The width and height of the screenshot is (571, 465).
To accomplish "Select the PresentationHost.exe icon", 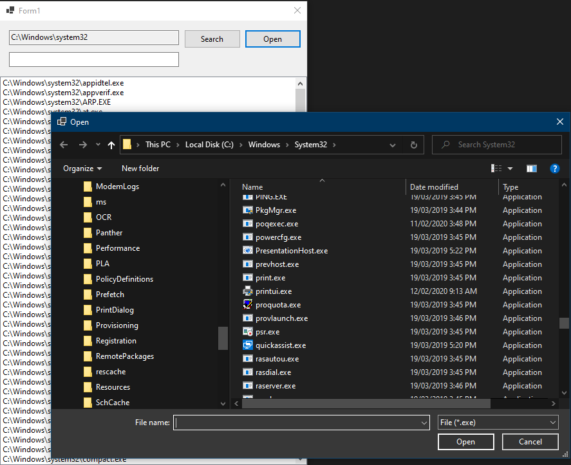I will pyautogui.click(x=248, y=250).
